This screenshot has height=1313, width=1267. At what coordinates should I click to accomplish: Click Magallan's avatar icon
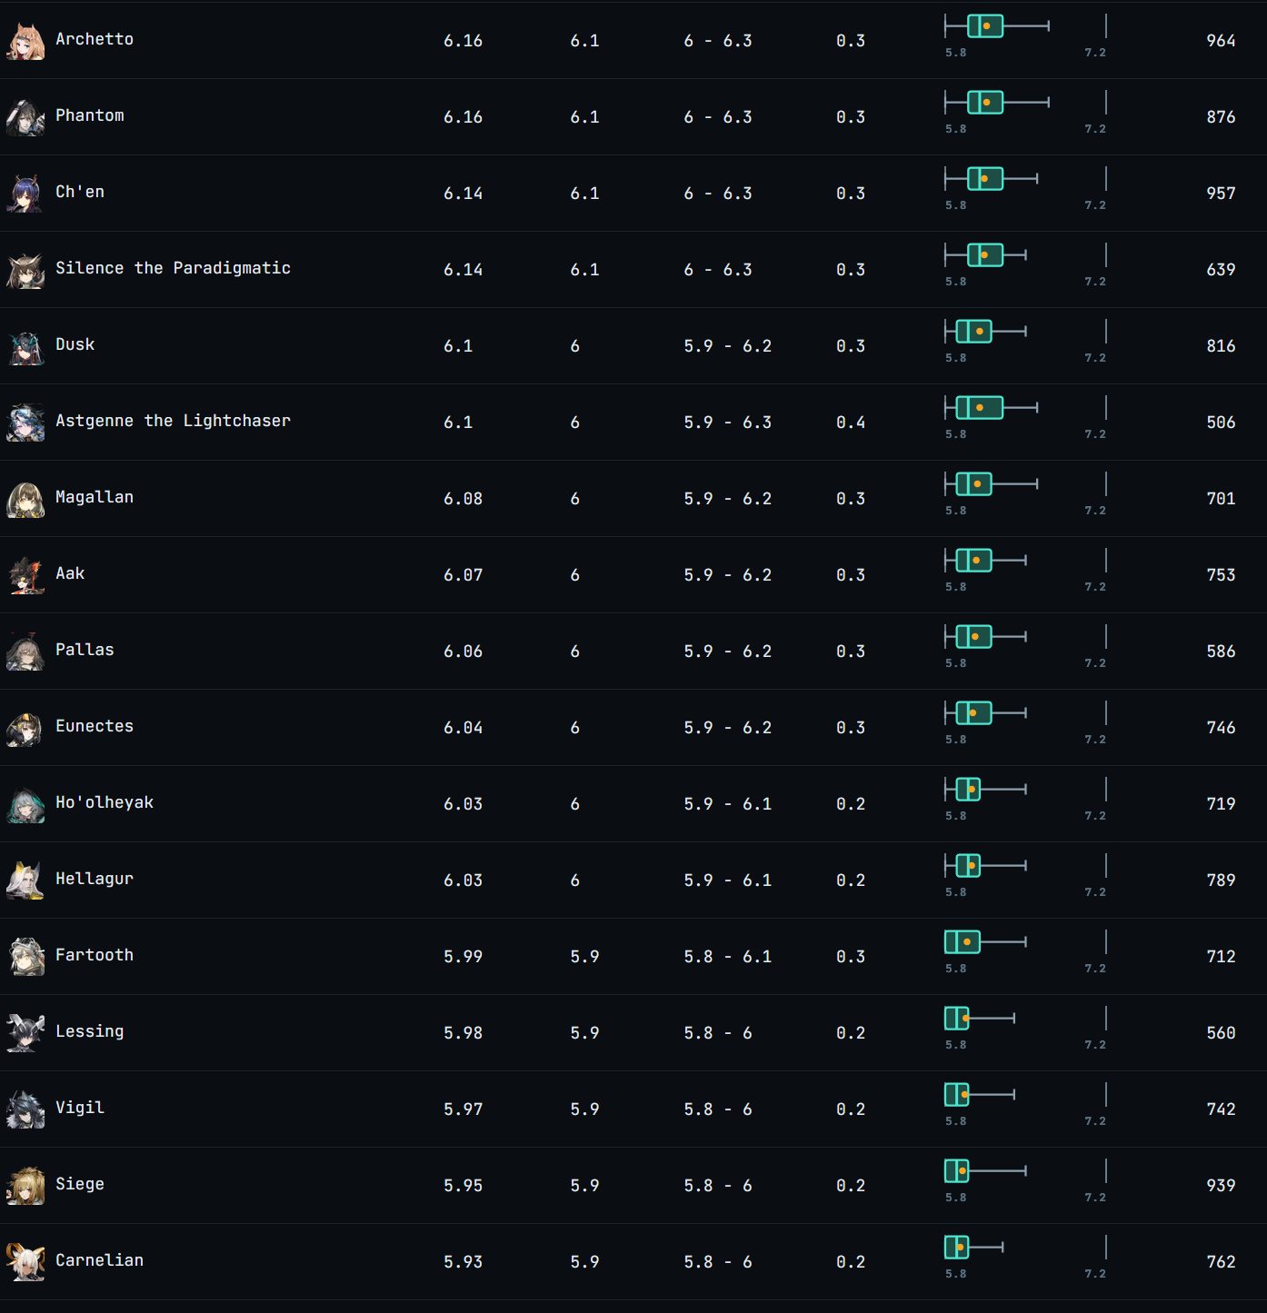pyautogui.click(x=25, y=499)
